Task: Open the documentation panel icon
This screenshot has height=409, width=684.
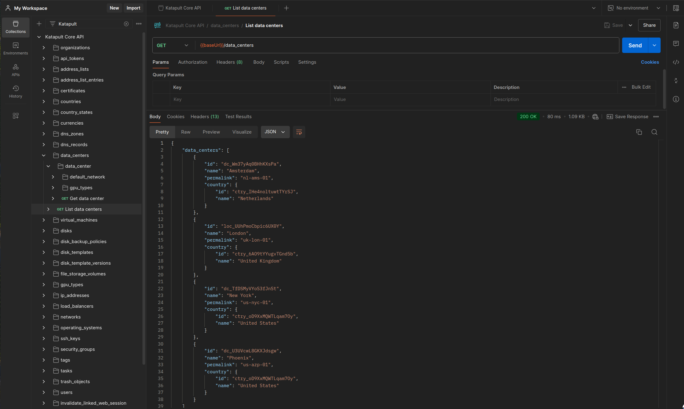Action: pos(676,25)
